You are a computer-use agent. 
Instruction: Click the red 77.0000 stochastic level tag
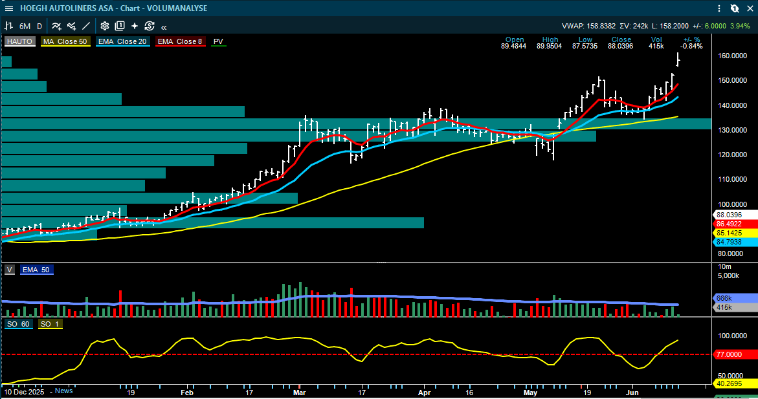tap(735, 354)
